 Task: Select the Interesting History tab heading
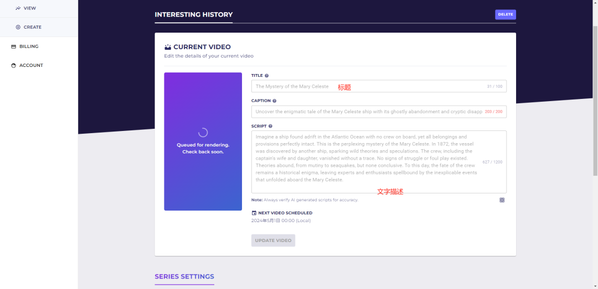click(193, 15)
